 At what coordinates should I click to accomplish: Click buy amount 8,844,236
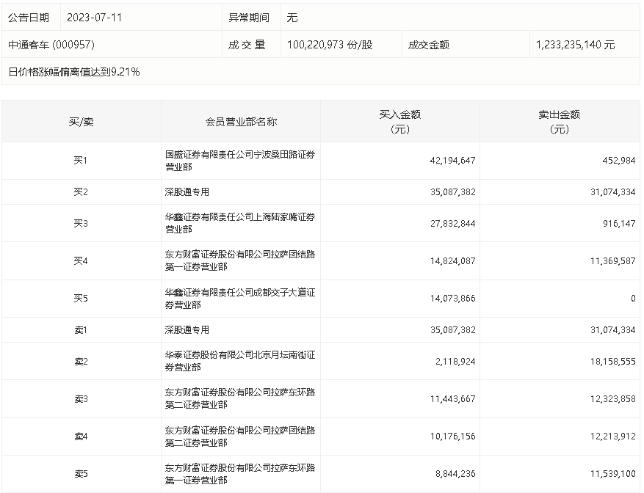pyautogui.click(x=455, y=474)
